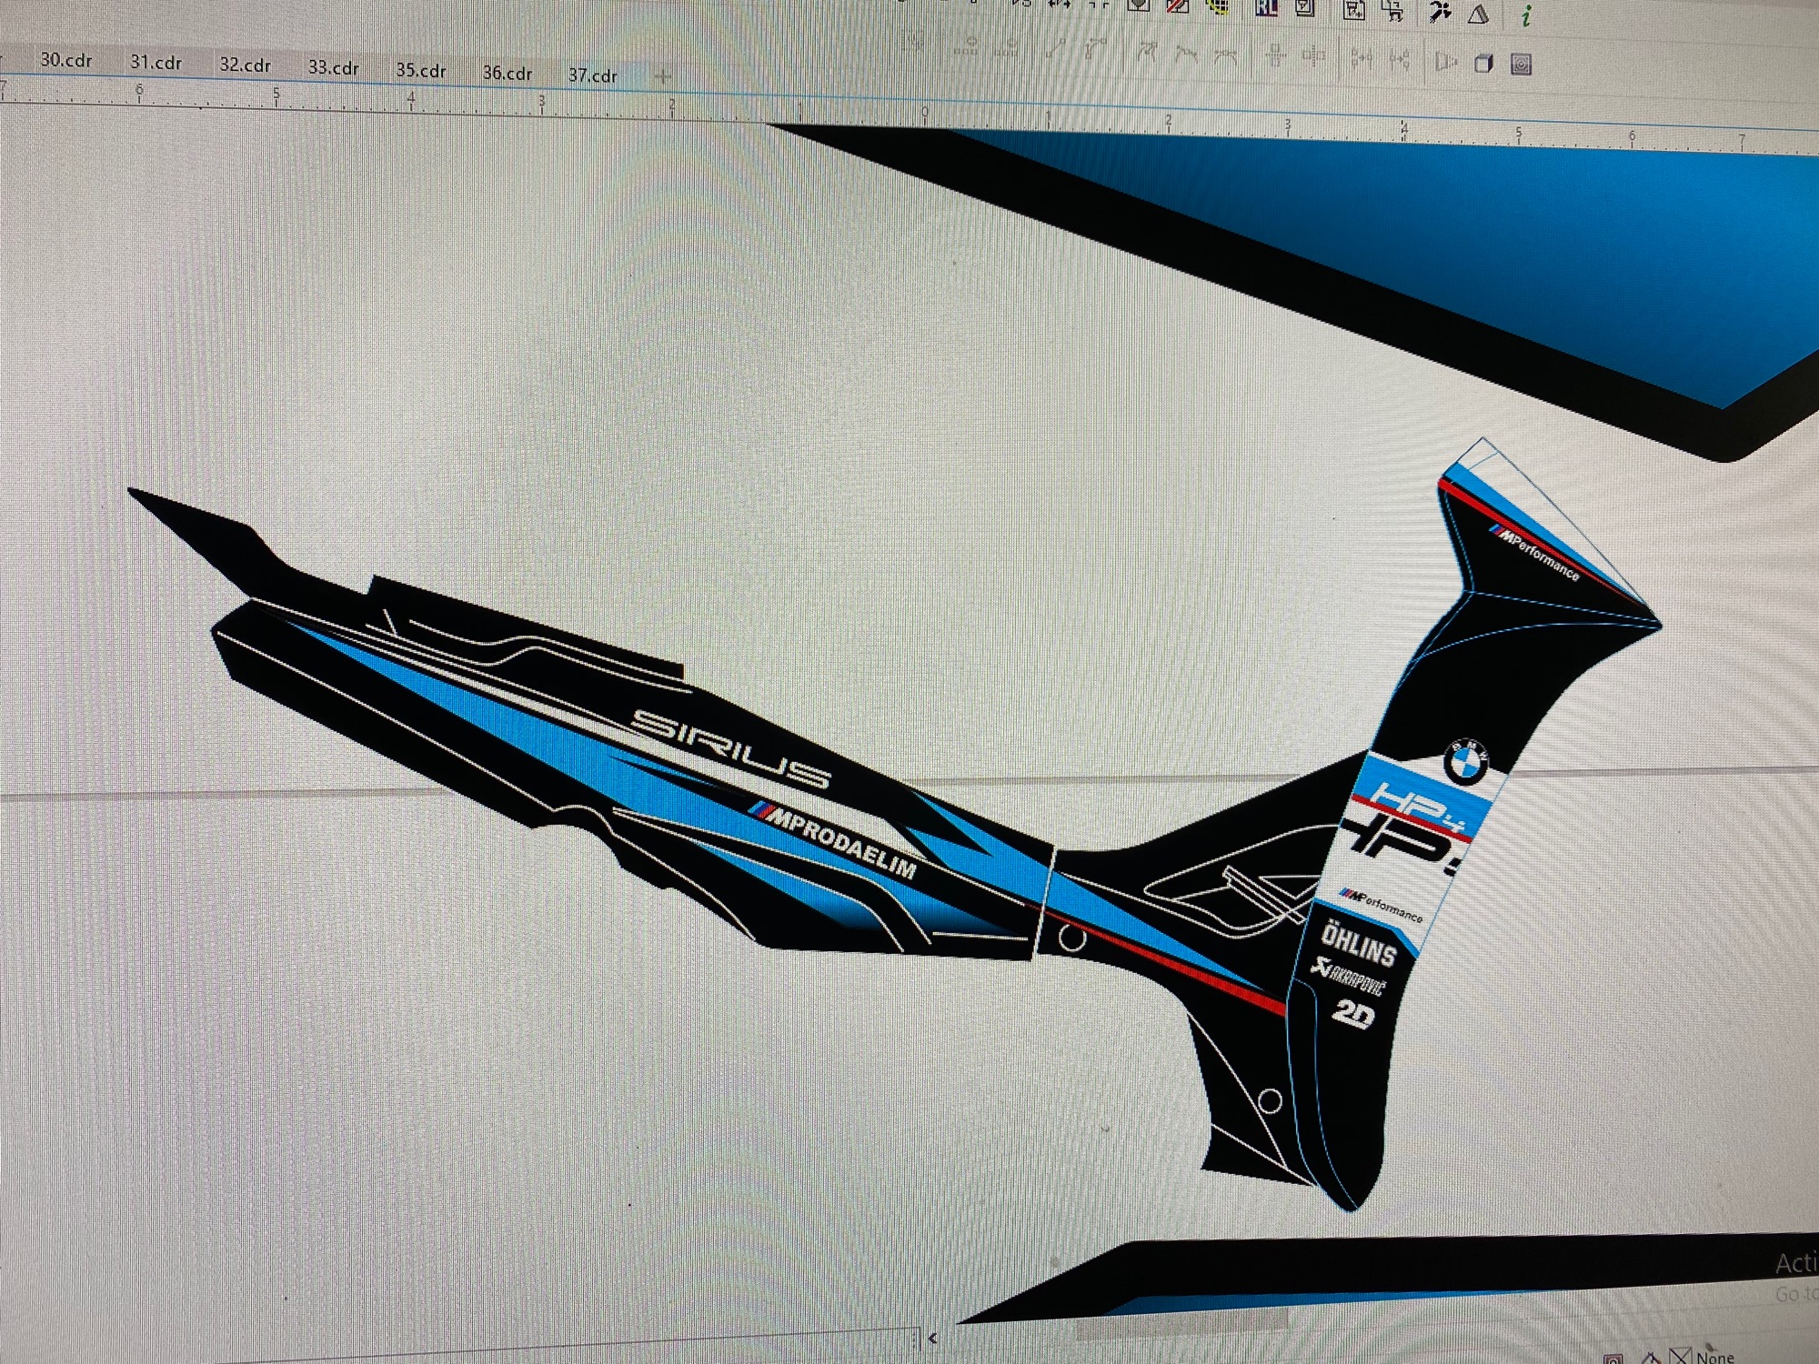The height and width of the screenshot is (1364, 1819).
Task: Open the 36.cdr document tab
Action: tap(508, 74)
